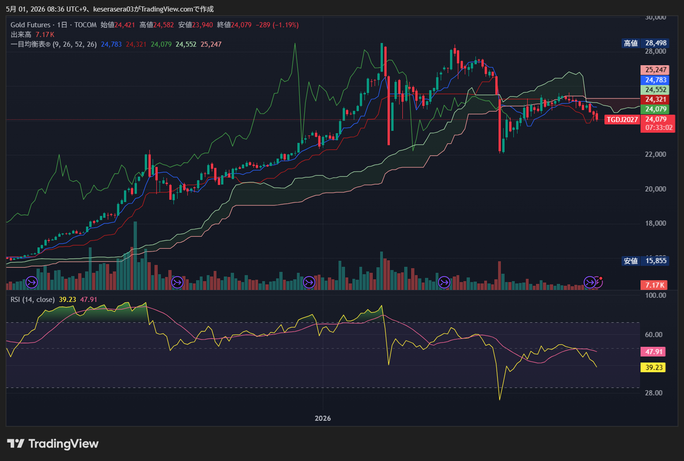Open the rollover marker icon beneath the 28,498 high
The width and height of the screenshot is (684, 461).
click(444, 282)
